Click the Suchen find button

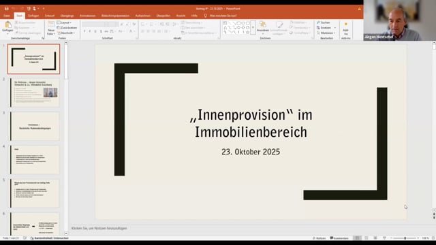click(x=324, y=22)
